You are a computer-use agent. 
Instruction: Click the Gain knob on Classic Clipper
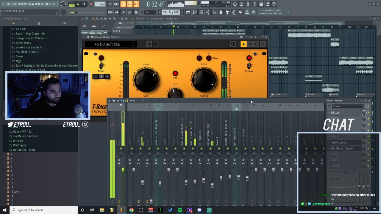146,80
